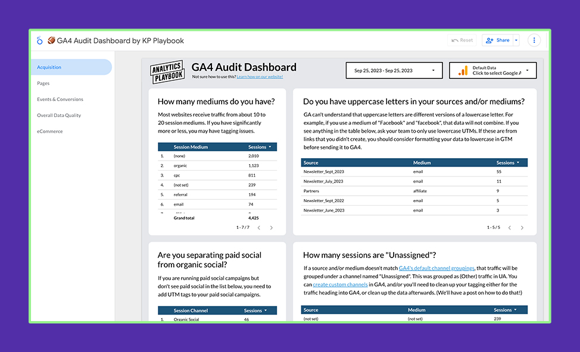Click previous page arrow in Source/Medium table
580x352 pixels.
pyautogui.click(x=509, y=228)
